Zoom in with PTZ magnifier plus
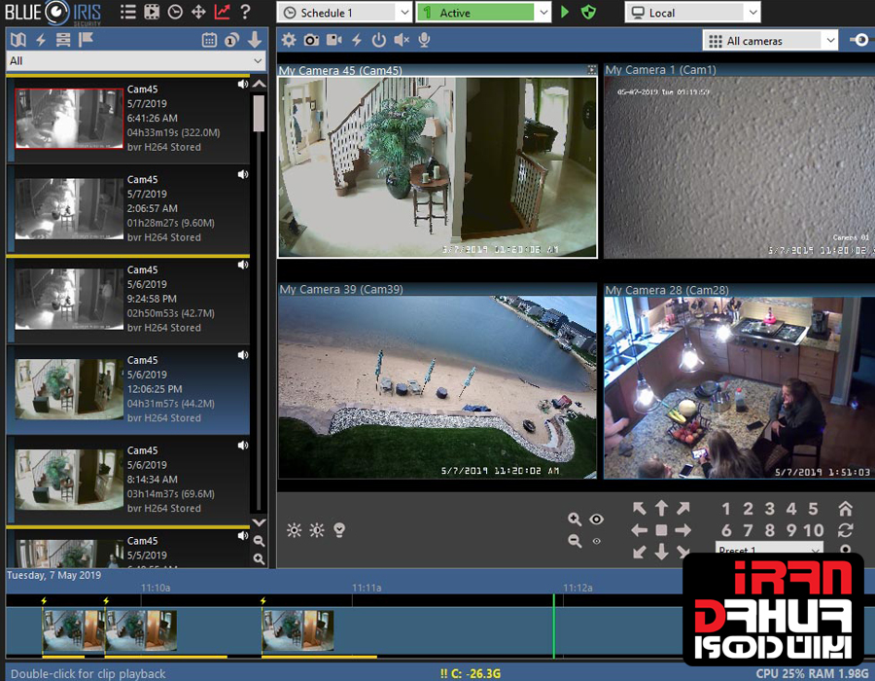This screenshot has width=875, height=681. tap(575, 520)
